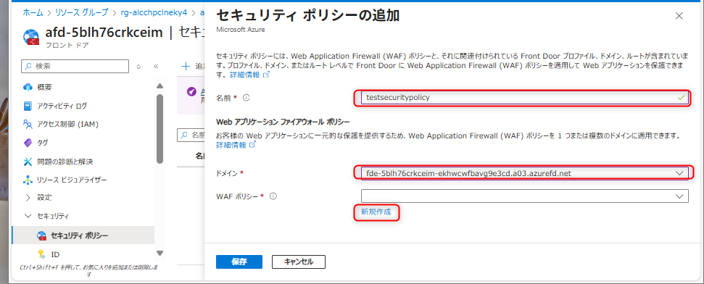Click the sidebar scrollbar thumb
This screenshot has height=284, width=704.
[x=160, y=129]
